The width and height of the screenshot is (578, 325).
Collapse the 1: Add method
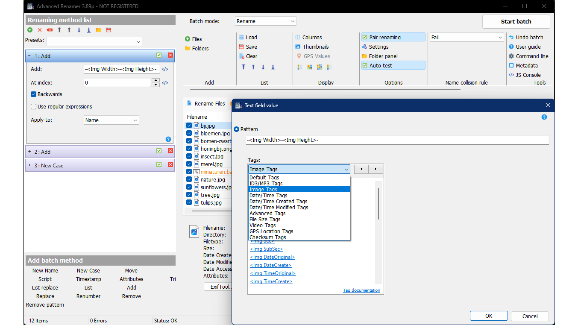pyautogui.click(x=29, y=56)
